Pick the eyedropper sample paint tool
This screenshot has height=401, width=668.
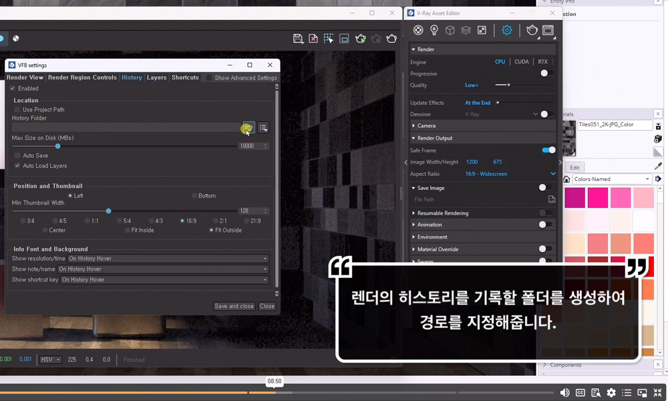click(x=658, y=166)
